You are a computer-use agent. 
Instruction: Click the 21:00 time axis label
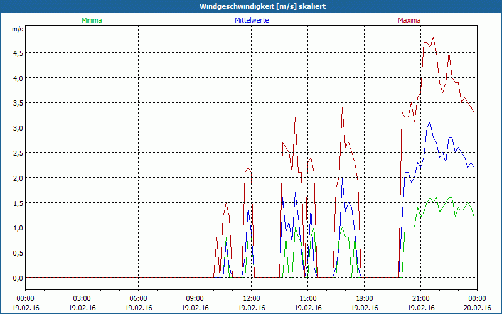420,299
